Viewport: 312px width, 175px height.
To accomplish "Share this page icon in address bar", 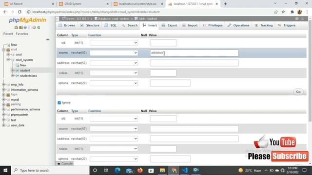I will 275,12.
